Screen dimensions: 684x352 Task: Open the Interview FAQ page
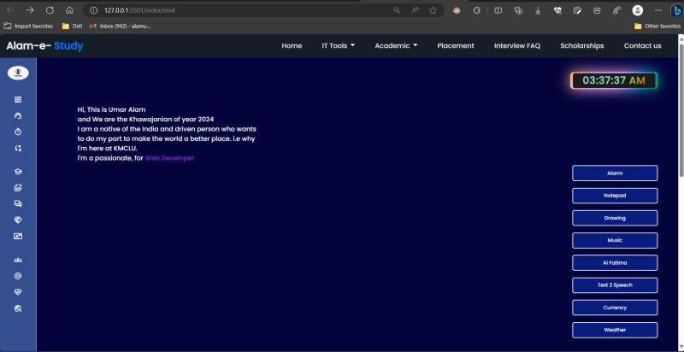pos(516,45)
